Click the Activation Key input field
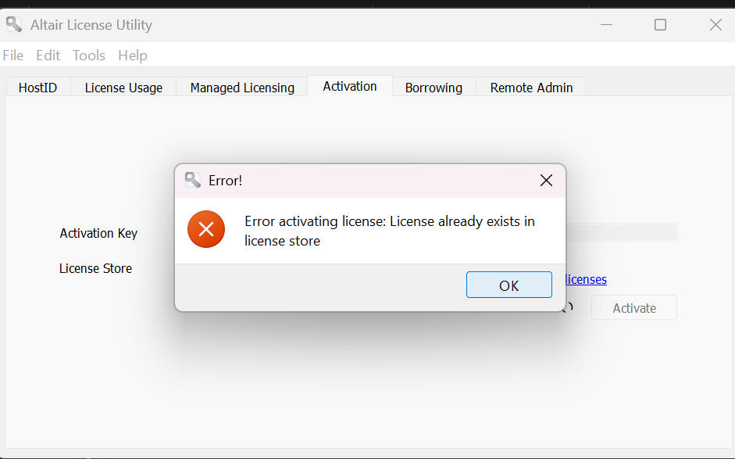 point(622,232)
